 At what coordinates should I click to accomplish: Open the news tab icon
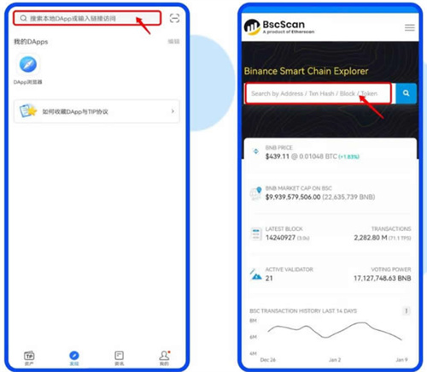(119, 356)
